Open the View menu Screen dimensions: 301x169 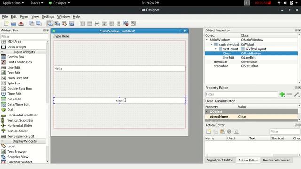[x=35, y=17]
